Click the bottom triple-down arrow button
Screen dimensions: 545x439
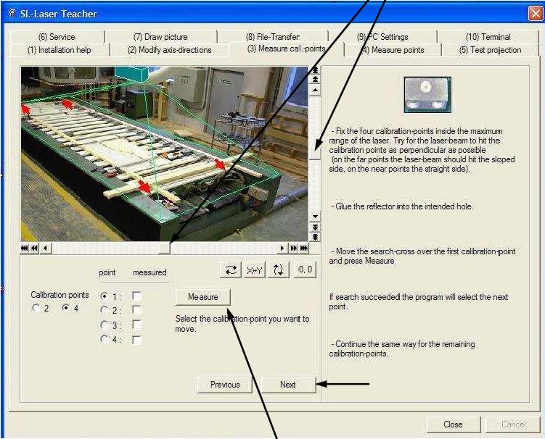tap(314, 237)
